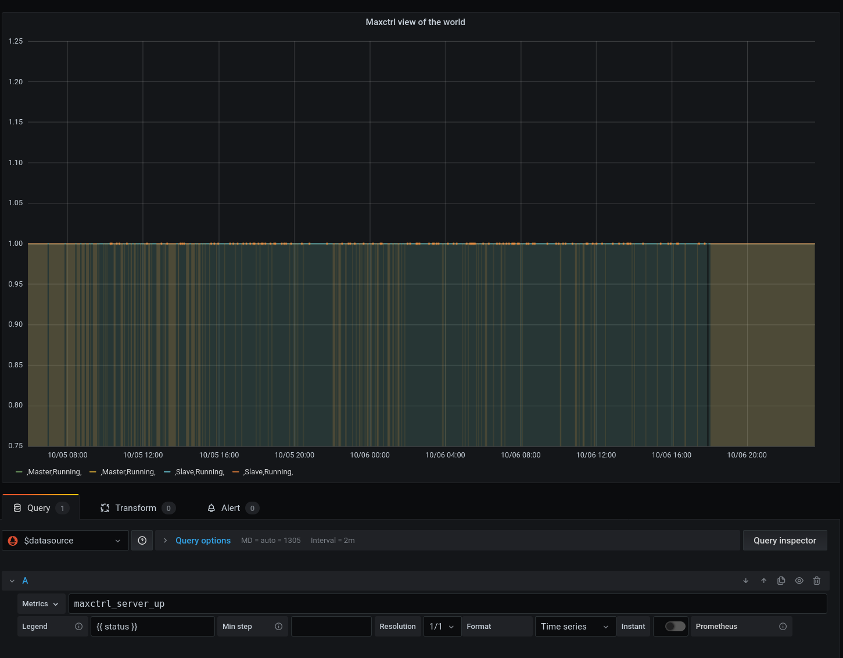Viewport: 843px width, 658px height.
Task: Click the maxctrl_server_up metrics query field
Action: pos(447,604)
